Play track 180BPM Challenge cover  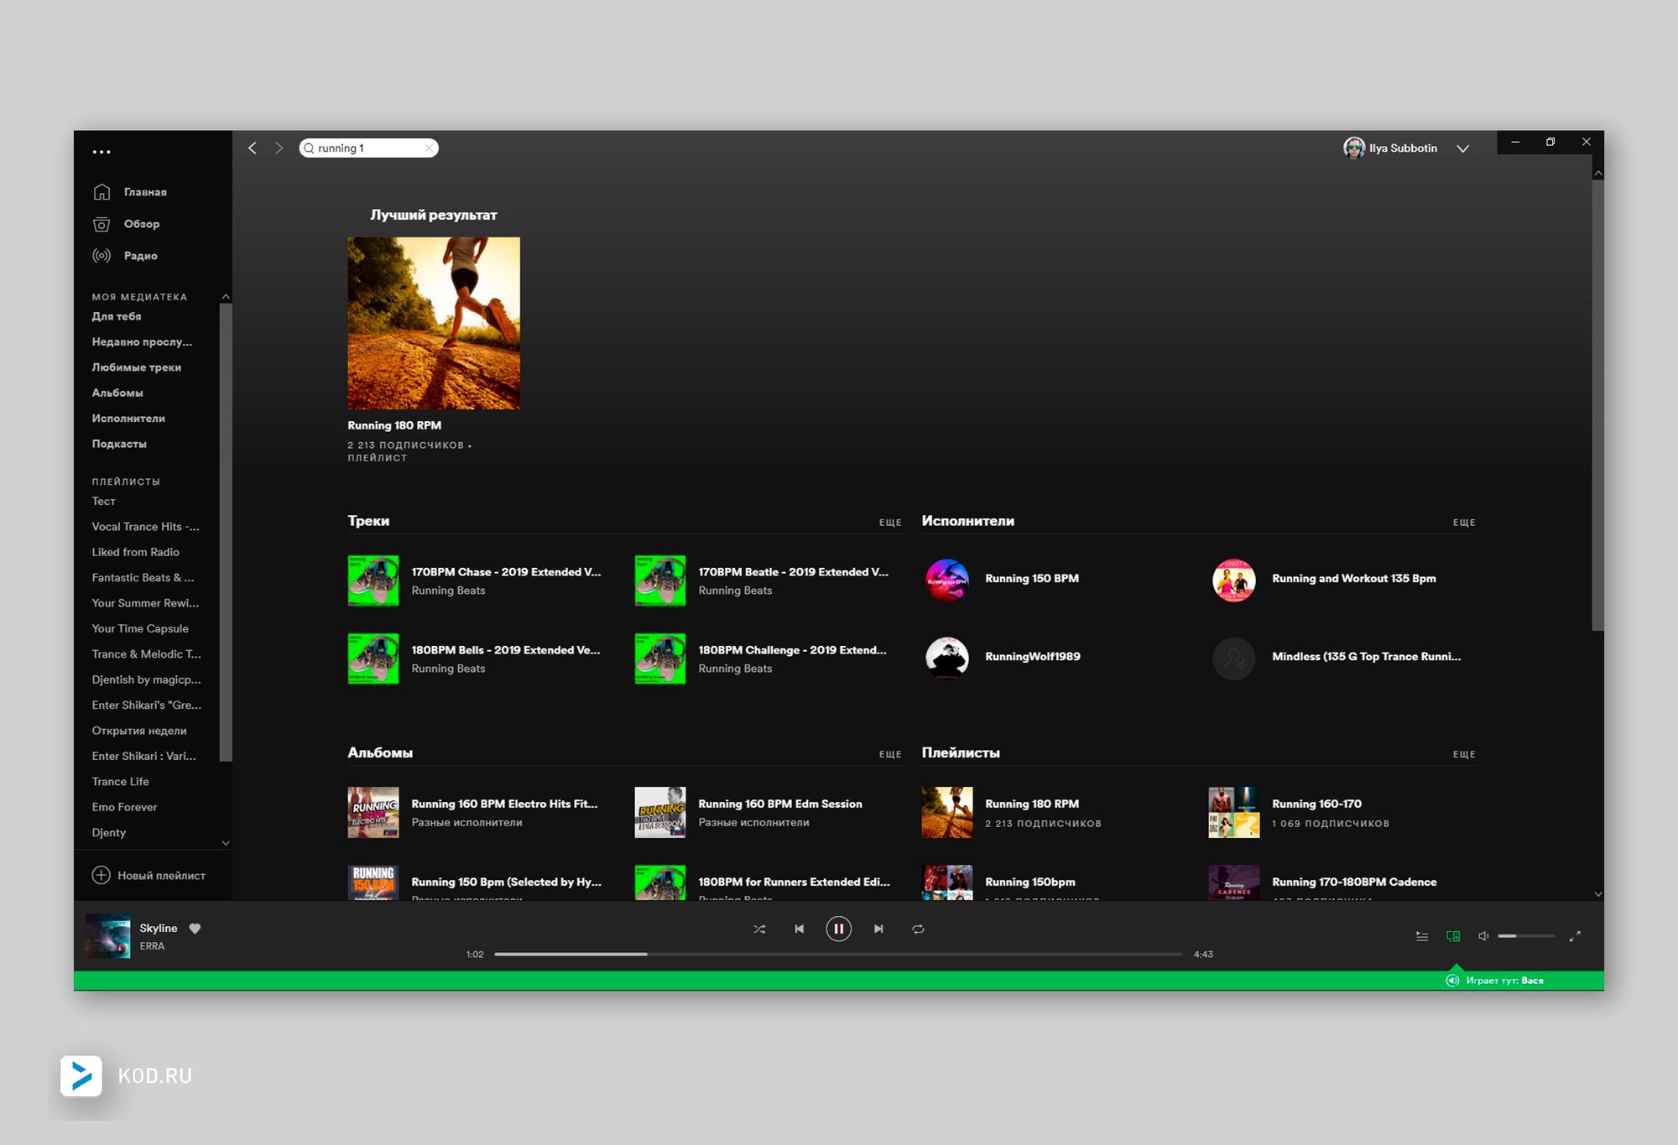pos(660,658)
